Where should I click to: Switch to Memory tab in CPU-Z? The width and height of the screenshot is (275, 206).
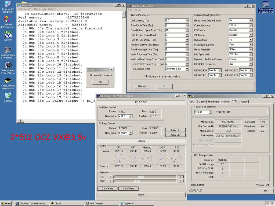pyautogui.click(x=225, y=102)
